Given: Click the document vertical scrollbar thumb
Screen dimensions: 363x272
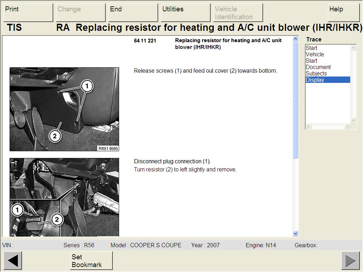Looking at the screenshot, I should pyautogui.click(x=296, y=100).
